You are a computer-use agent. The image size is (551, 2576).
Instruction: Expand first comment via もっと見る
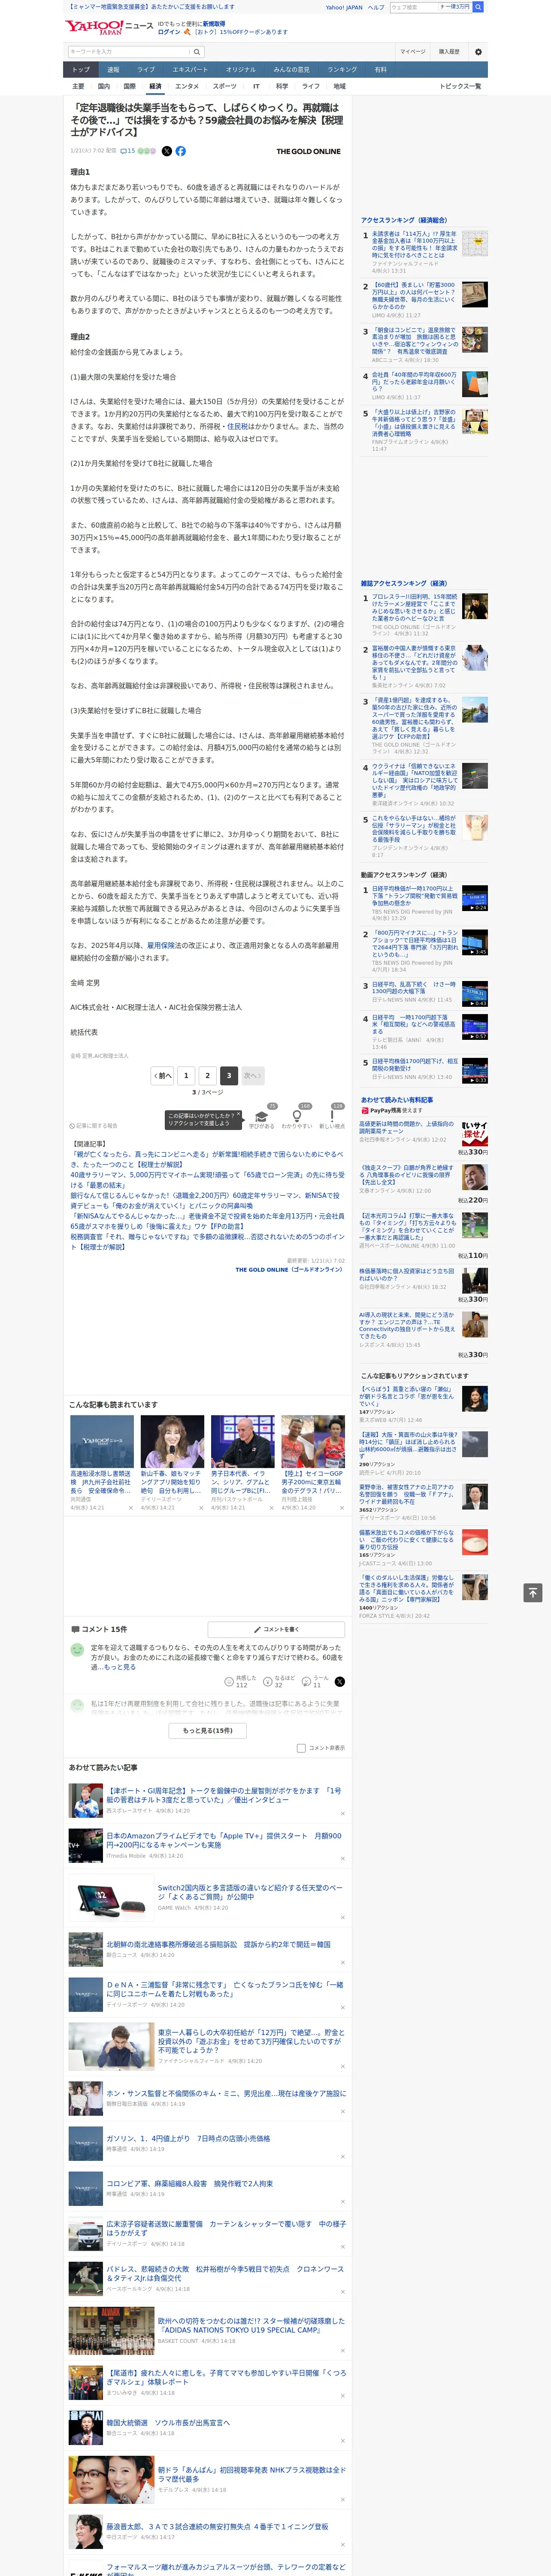point(121,1667)
